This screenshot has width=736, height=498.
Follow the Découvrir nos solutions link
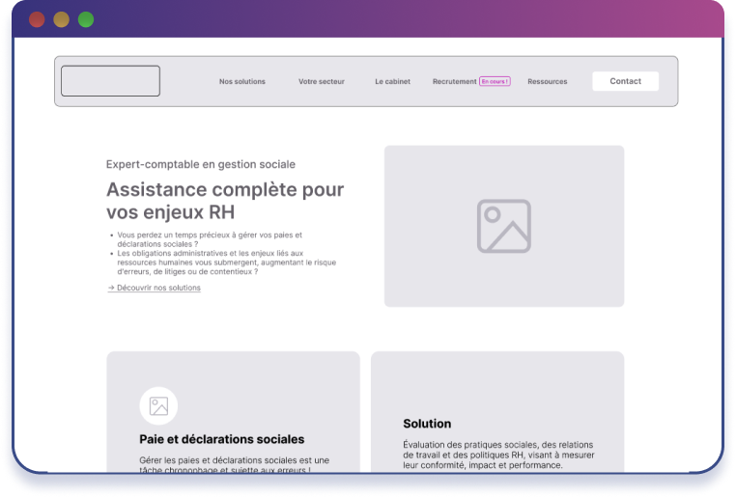[154, 288]
